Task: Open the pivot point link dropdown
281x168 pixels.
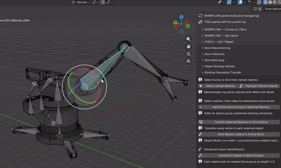Action: (95, 2)
